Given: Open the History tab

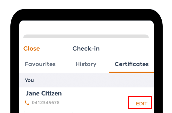Looking at the screenshot, I should click(x=86, y=64).
